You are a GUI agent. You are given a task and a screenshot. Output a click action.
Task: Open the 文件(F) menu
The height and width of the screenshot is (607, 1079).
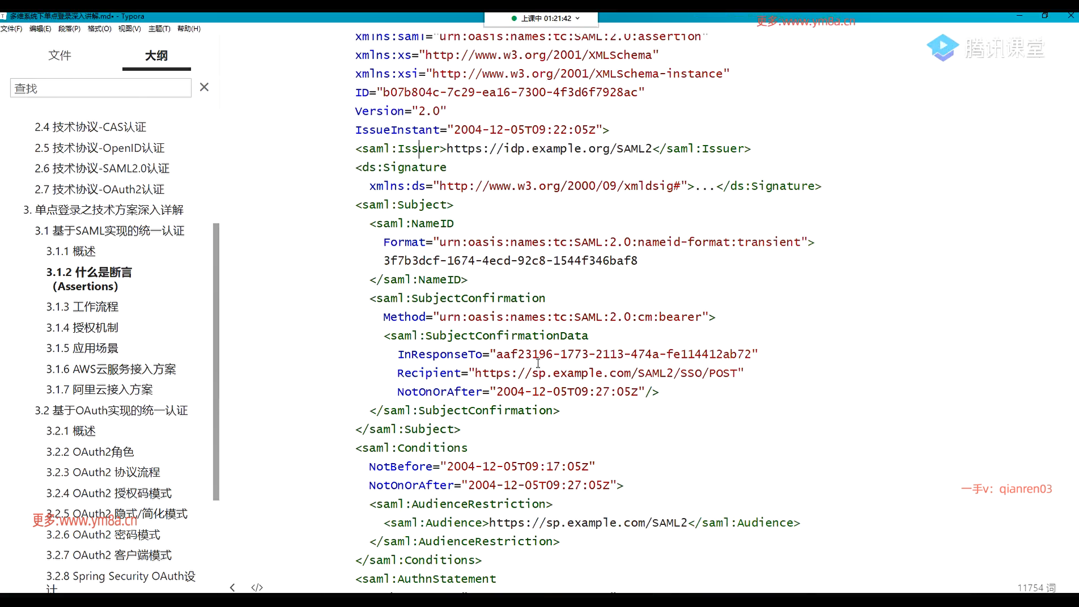pyautogui.click(x=11, y=29)
